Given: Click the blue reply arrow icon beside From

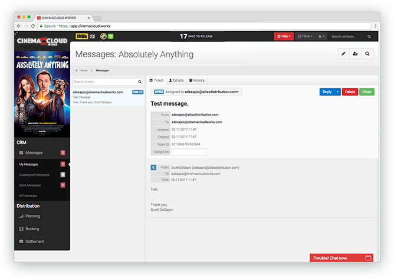Looking at the screenshot, I should (153, 168).
